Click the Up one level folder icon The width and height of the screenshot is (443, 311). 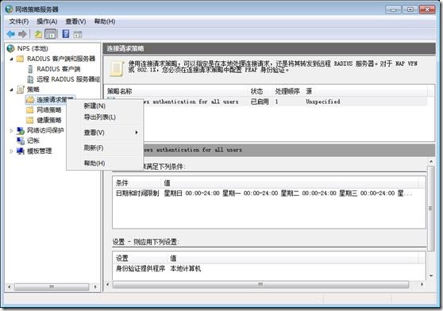click(38, 34)
